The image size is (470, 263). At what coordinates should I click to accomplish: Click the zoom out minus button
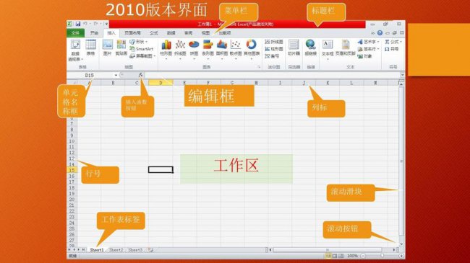pyautogui.click(x=363, y=256)
